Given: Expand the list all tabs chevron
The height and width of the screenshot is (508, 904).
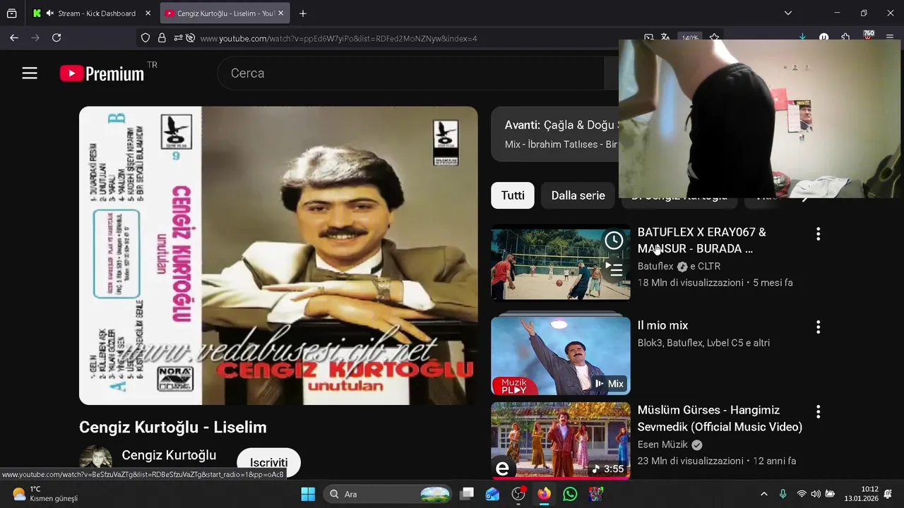Looking at the screenshot, I should [x=788, y=13].
